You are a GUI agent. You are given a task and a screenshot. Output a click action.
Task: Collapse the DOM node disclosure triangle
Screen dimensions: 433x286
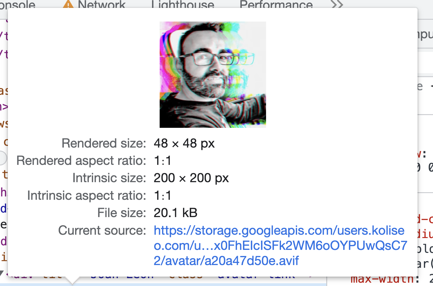tap(2, 274)
